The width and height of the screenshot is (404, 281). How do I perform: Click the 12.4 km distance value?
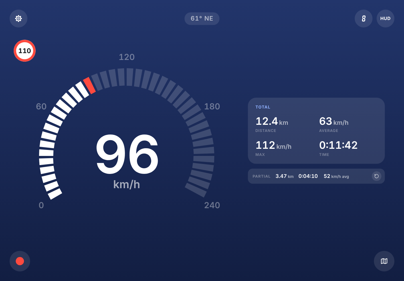coord(272,121)
